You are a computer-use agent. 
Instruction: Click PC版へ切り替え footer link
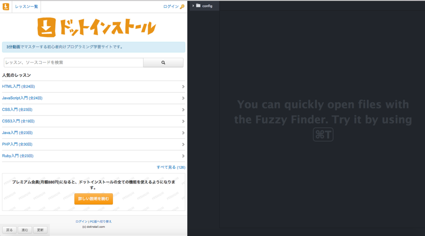coord(100,221)
